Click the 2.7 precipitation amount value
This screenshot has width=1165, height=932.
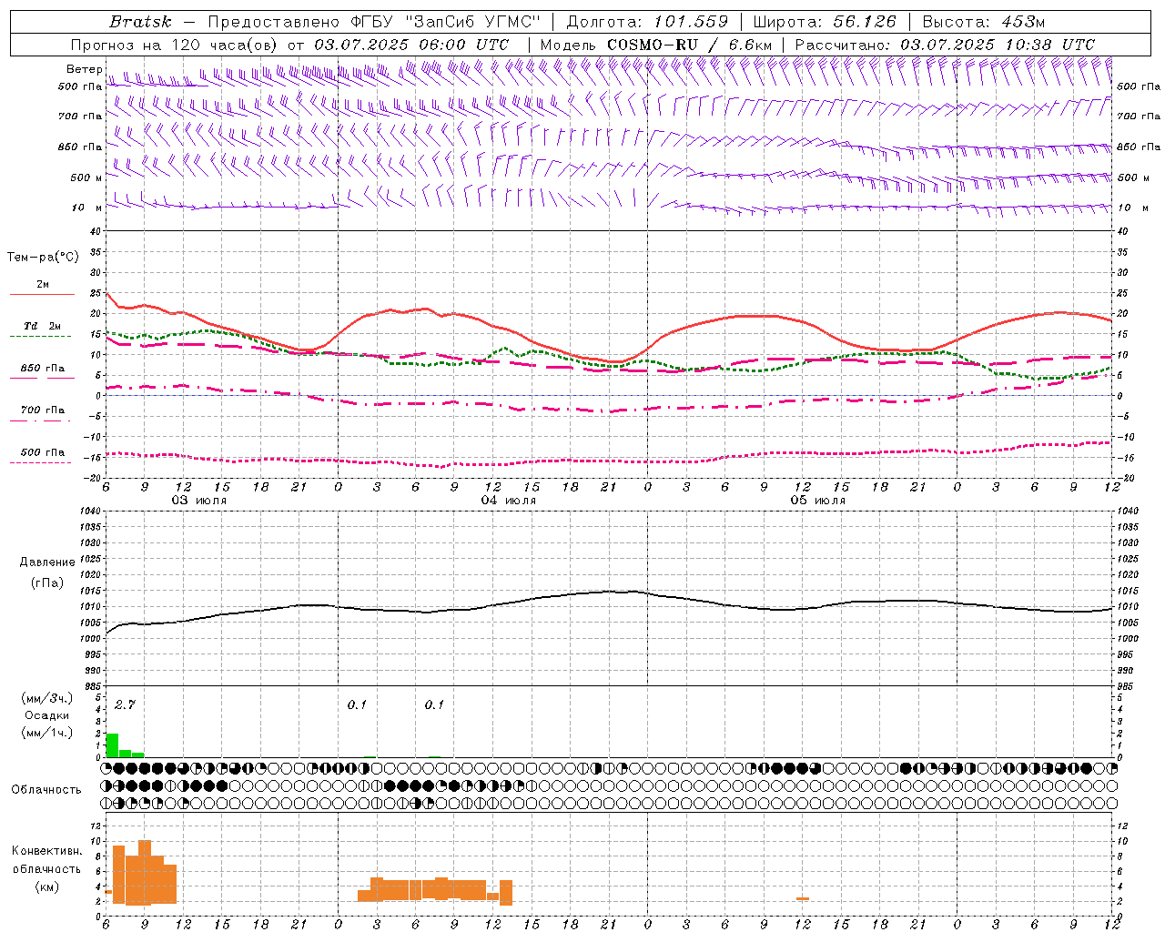click(125, 704)
